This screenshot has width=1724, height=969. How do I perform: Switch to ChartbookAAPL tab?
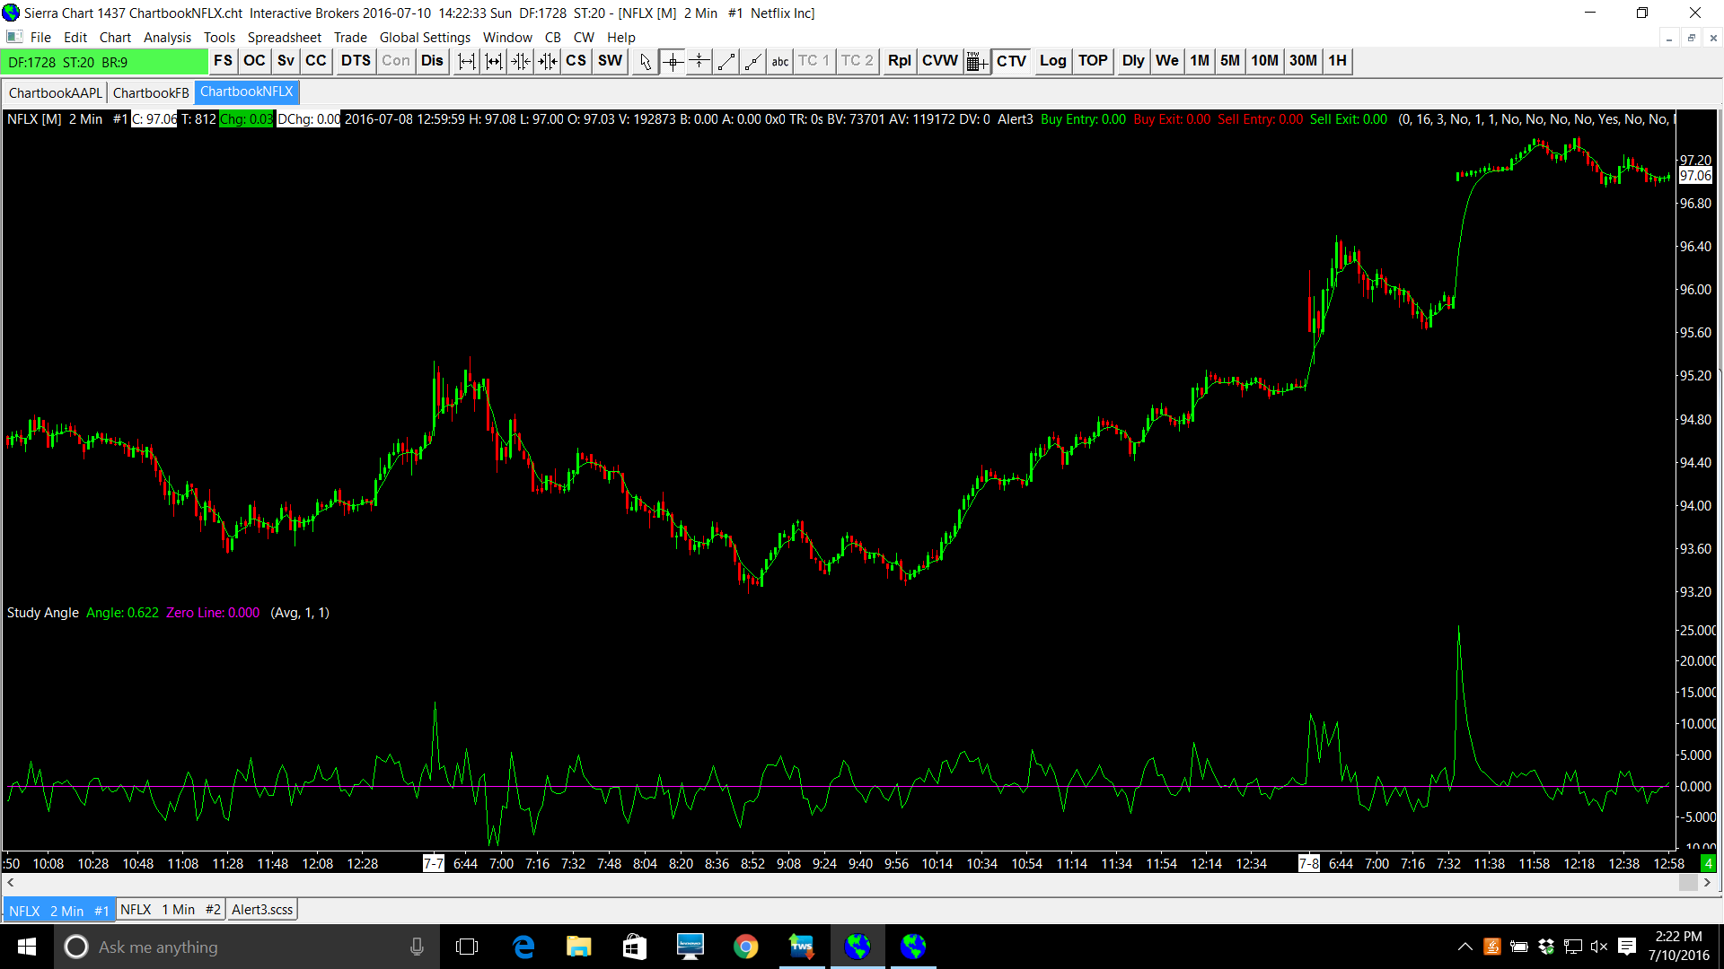(55, 92)
